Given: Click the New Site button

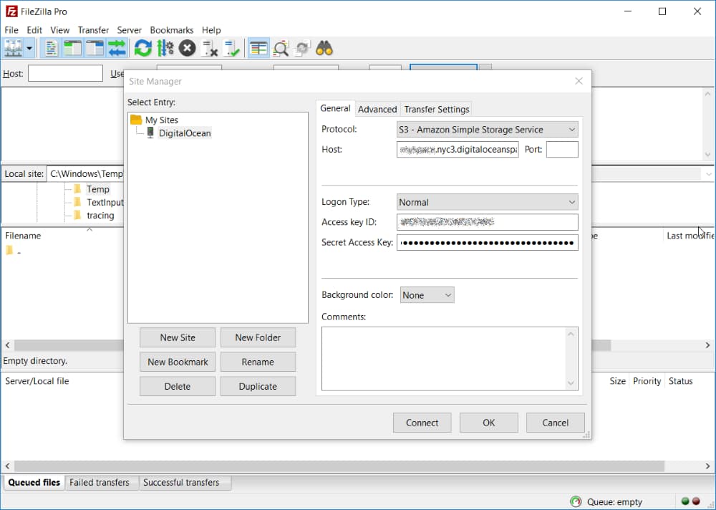Looking at the screenshot, I should click(x=178, y=337).
